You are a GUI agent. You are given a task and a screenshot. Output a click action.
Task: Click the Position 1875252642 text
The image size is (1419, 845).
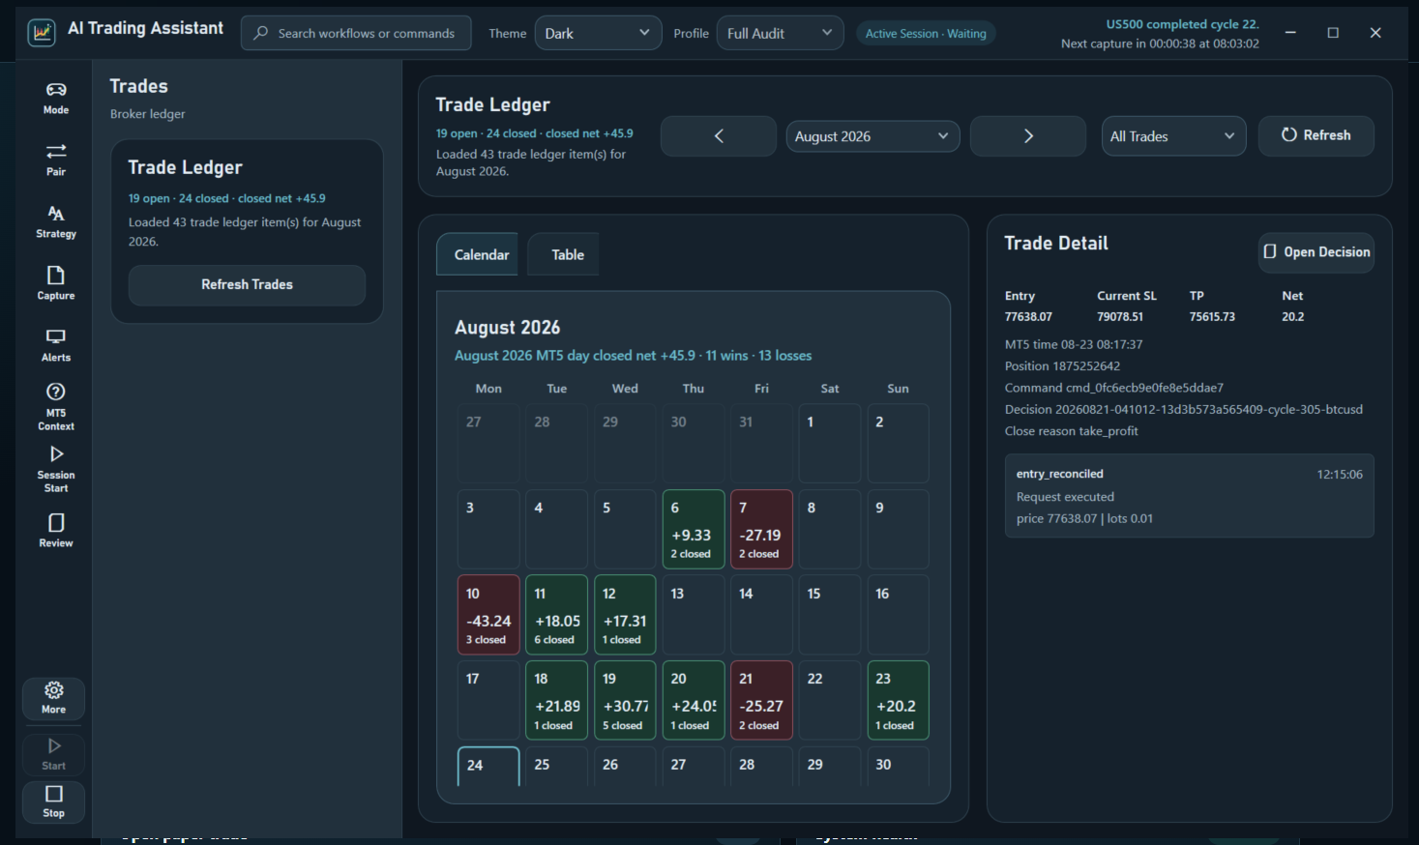[x=1062, y=366]
